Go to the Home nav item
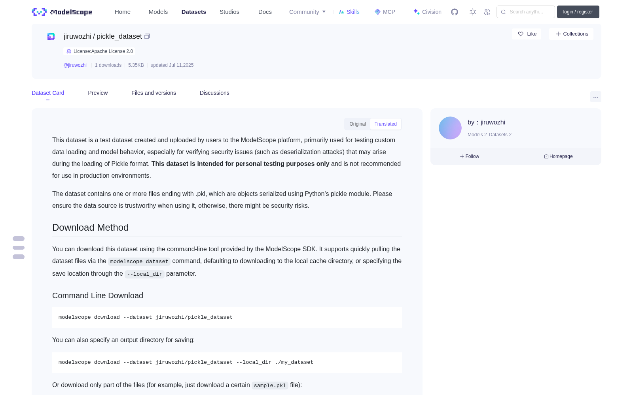This screenshot has width=633, height=395. click(123, 12)
